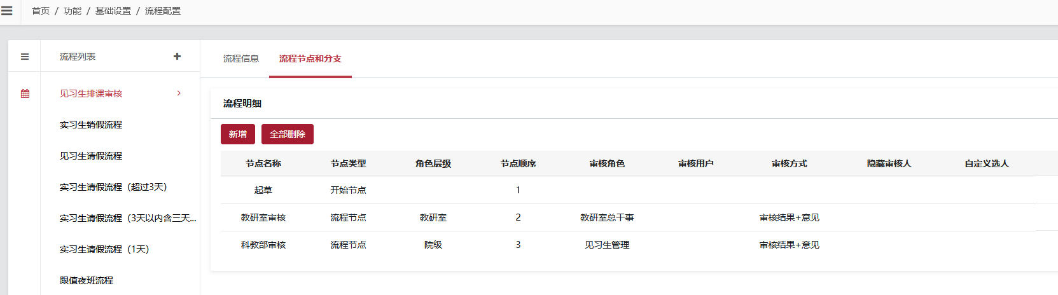
Task: Switch to the 流程信息 tab
Action: pos(241,58)
